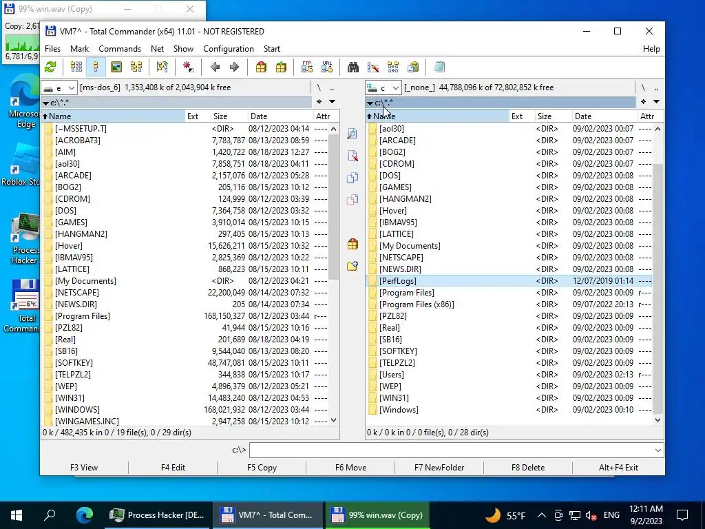The image size is (705, 529).
Task: Sort left panel by Size column header
Action: (229, 116)
